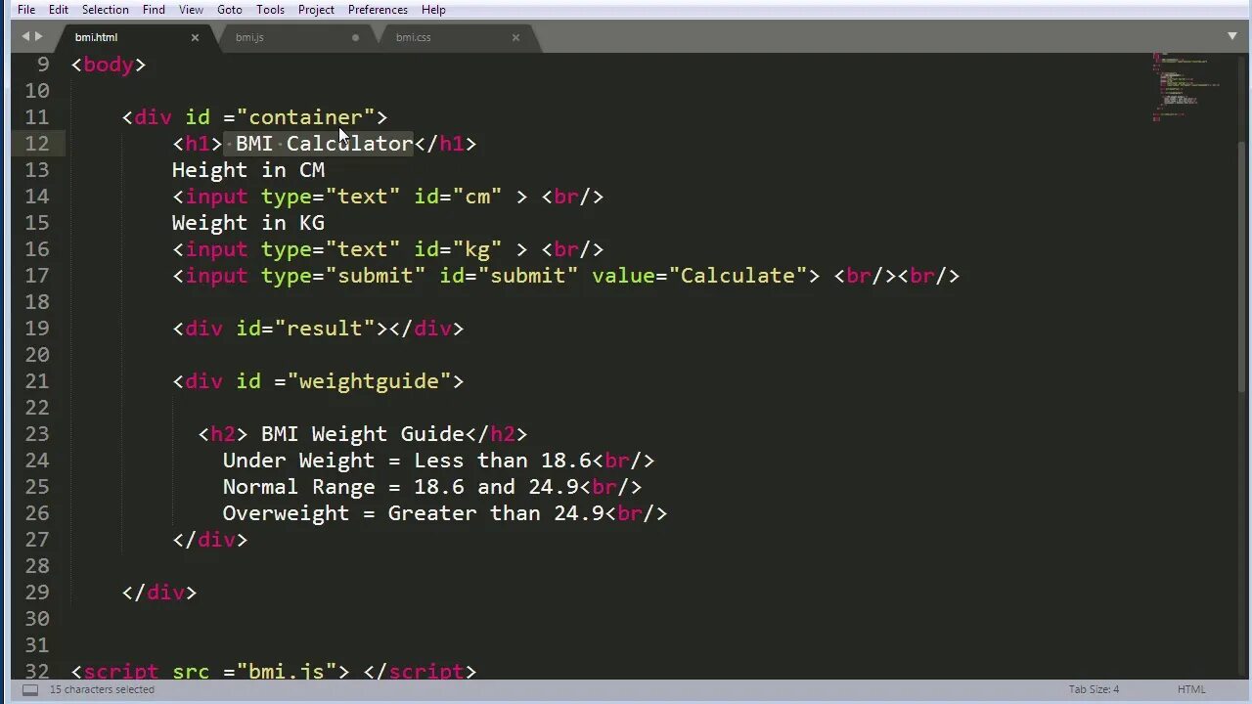The width and height of the screenshot is (1252, 704).
Task: Click the "Under Weight = Less than 18.6" line
Action: pyautogui.click(x=407, y=461)
